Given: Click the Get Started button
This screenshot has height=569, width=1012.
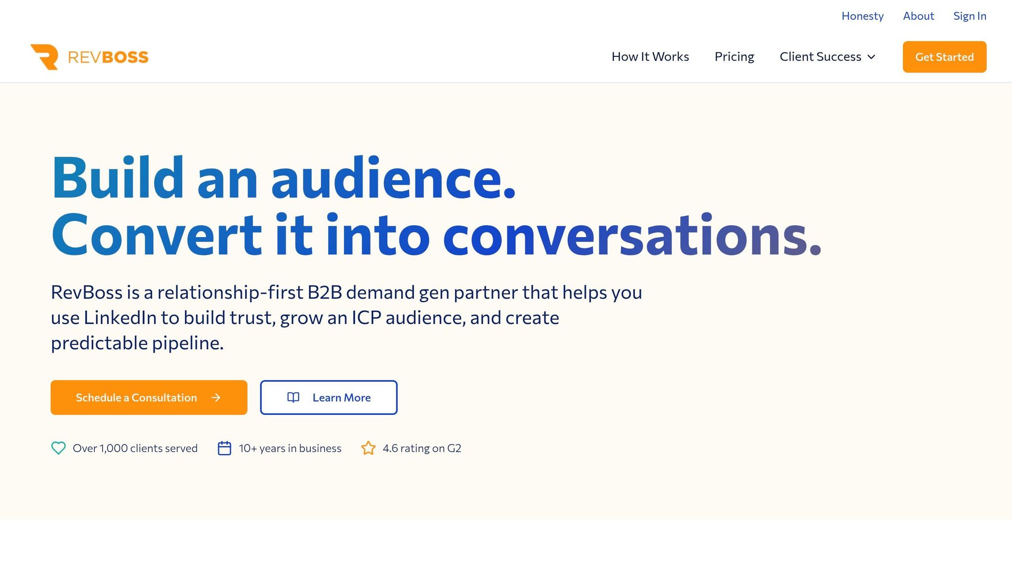Looking at the screenshot, I should pos(944,57).
